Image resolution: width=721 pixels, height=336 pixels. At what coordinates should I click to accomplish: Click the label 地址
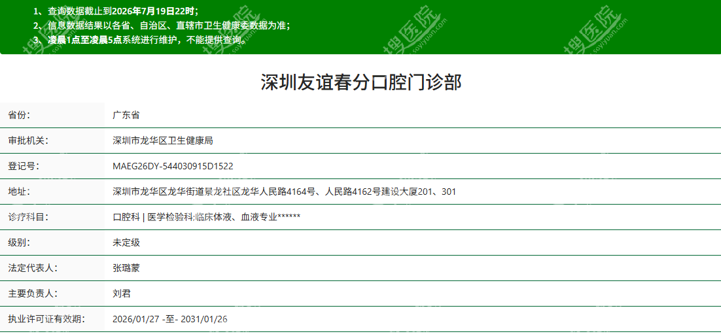point(19,192)
